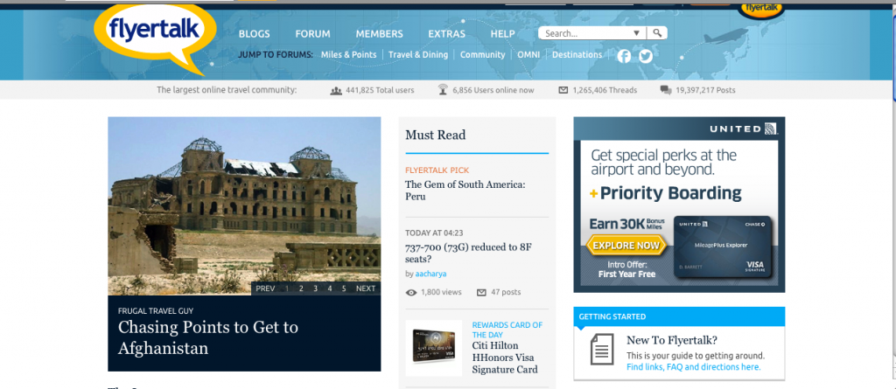Image resolution: width=896 pixels, height=389 pixels.
Task: Open The Gem of South America: Peru
Action: click(x=465, y=191)
